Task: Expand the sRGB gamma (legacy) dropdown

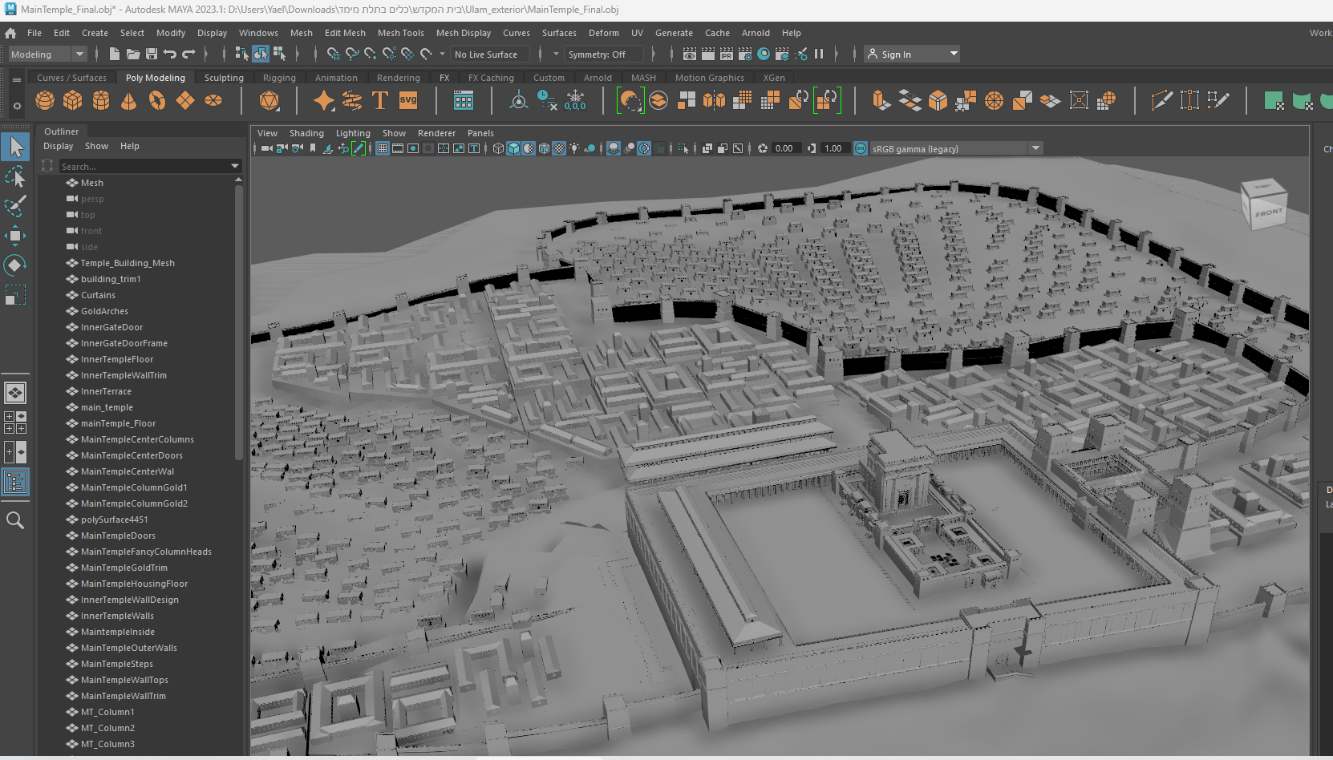Action: point(1035,148)
